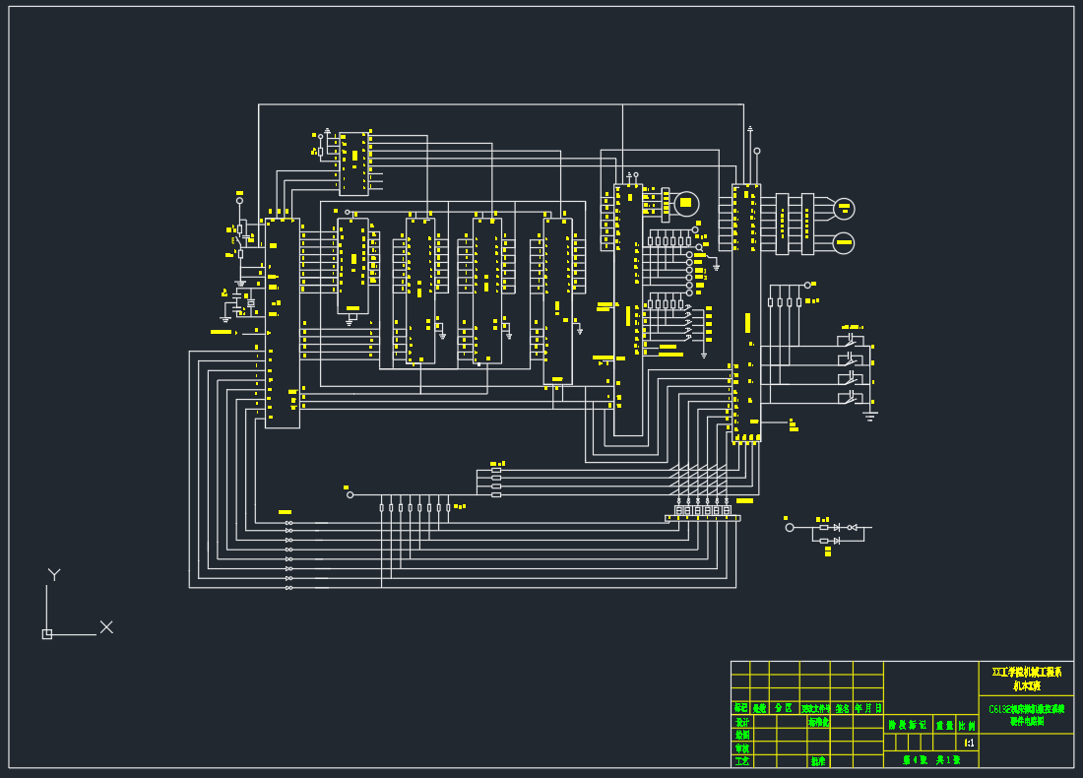Select the 1:1 scale value in title block

pos(969,742)
